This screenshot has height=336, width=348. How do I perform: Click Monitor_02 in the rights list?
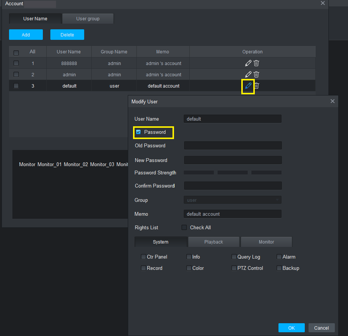[x=76, y=165]
